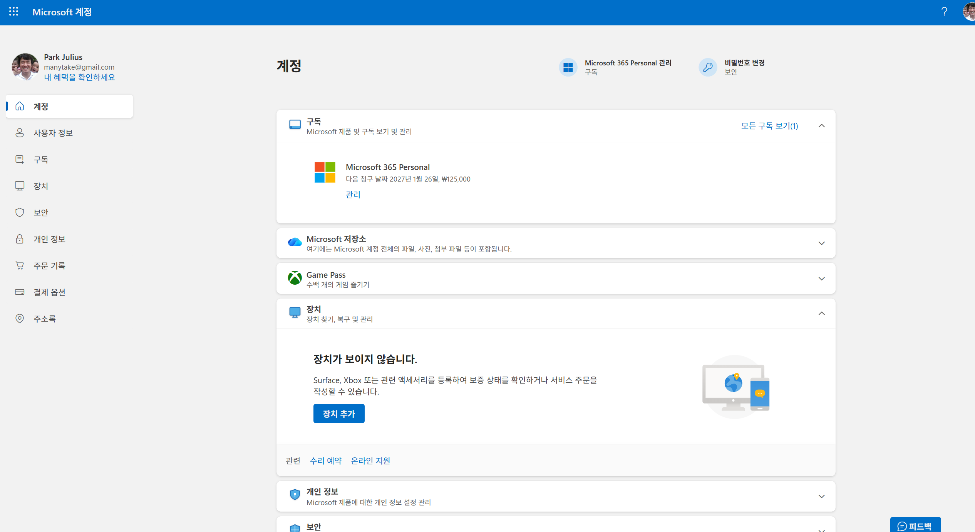
Task: Click the shield icon in 개인 정보 card
Action: click(295, 494)
